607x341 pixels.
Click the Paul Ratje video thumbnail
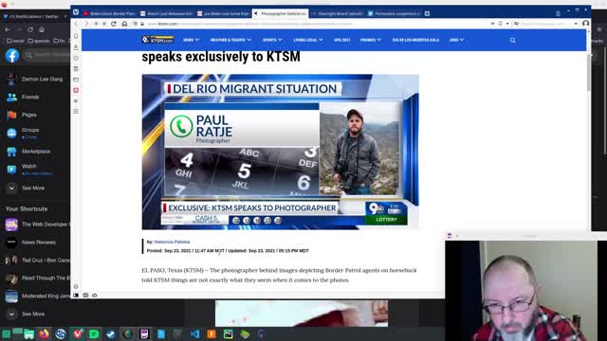point(281,152)
